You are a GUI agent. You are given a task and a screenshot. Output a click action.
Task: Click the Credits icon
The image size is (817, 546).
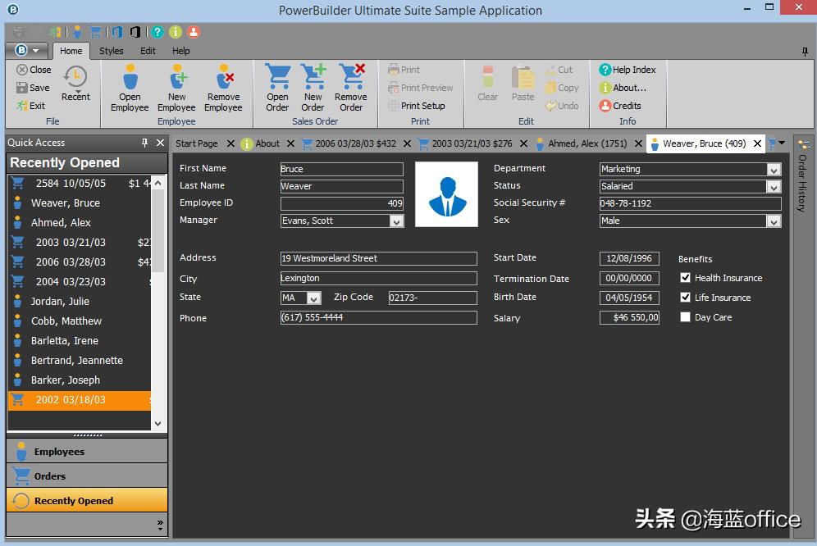pyautogui.click(x=625, y=105)
